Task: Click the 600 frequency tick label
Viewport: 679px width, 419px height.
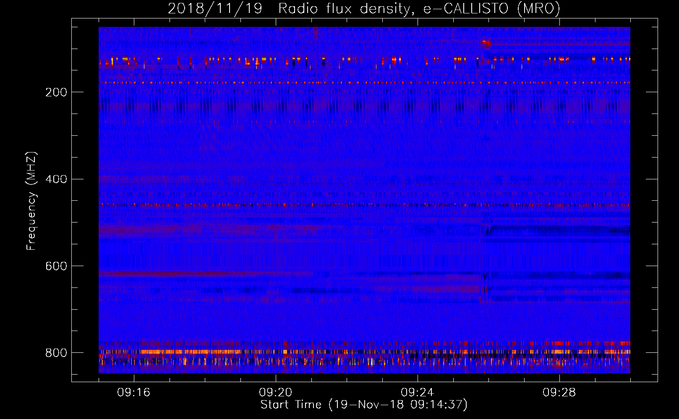Action: click(56, 266)
